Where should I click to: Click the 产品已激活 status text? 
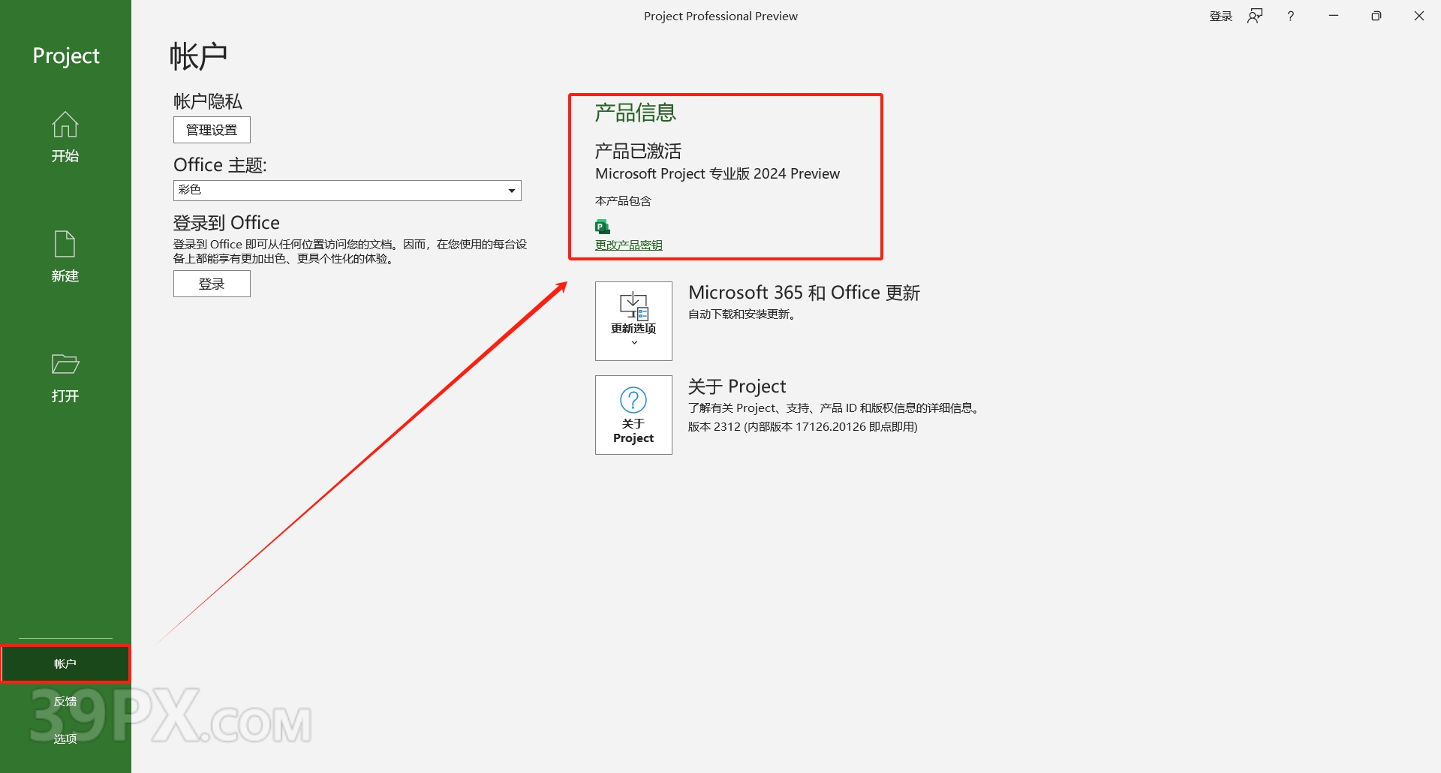click(x=639, y=151)
